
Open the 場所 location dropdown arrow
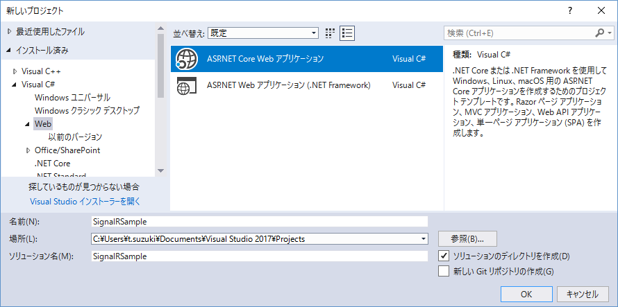pos(424,238)
